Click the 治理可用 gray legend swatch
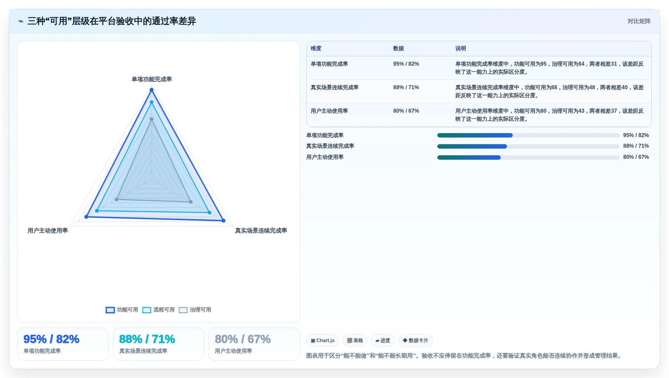 183,310
